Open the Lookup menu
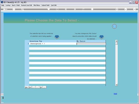The image size is (139, 104). tap(8, 5)
